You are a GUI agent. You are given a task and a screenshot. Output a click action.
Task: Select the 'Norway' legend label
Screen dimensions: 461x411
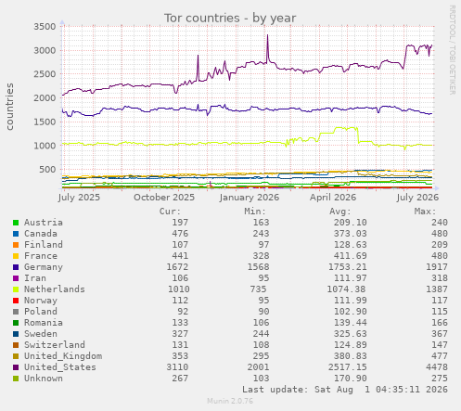41,301
